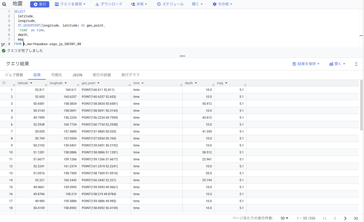
Task: Select latitude cell 52.653
Action: (x=31, y=97)
